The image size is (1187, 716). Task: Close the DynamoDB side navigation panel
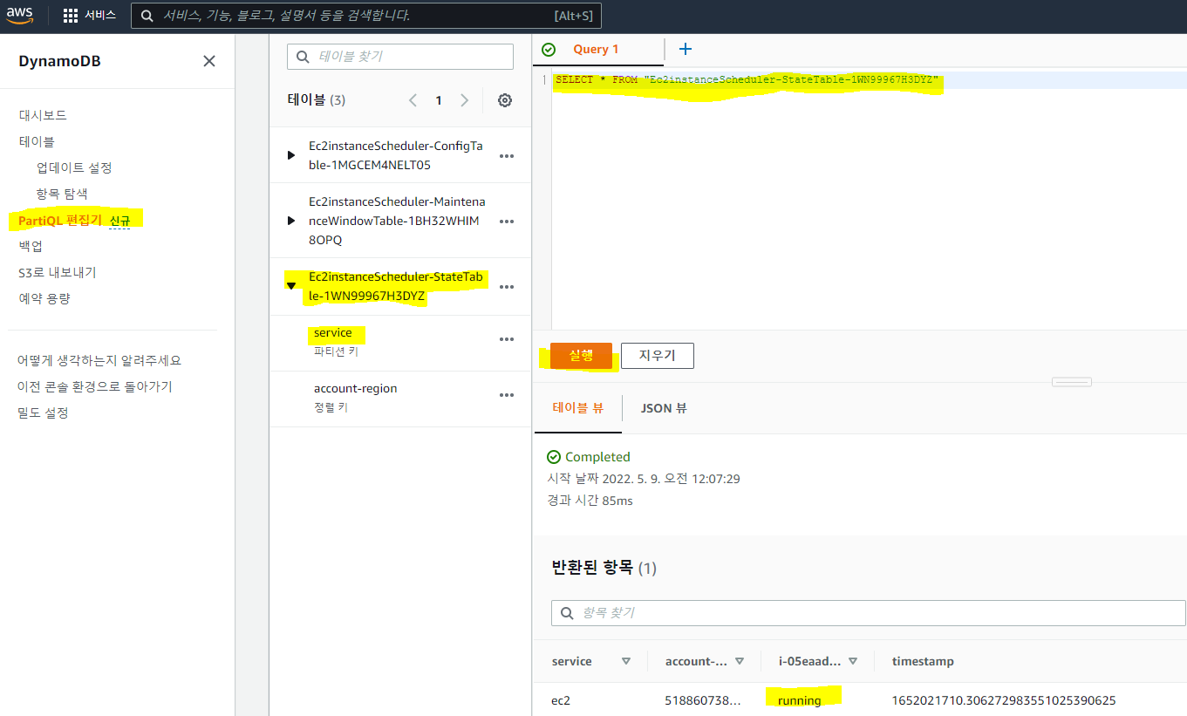click(209, 61)
